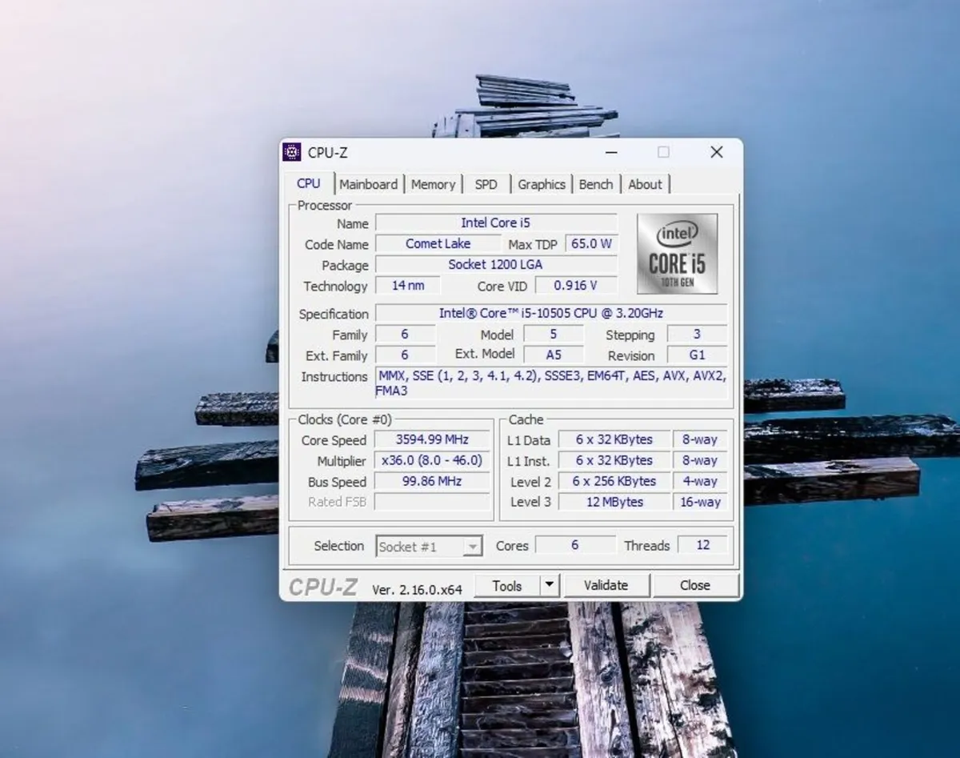Click the Ext. Model value 'A5'
This screenshot has width=960, height=758.
[554, 355]
